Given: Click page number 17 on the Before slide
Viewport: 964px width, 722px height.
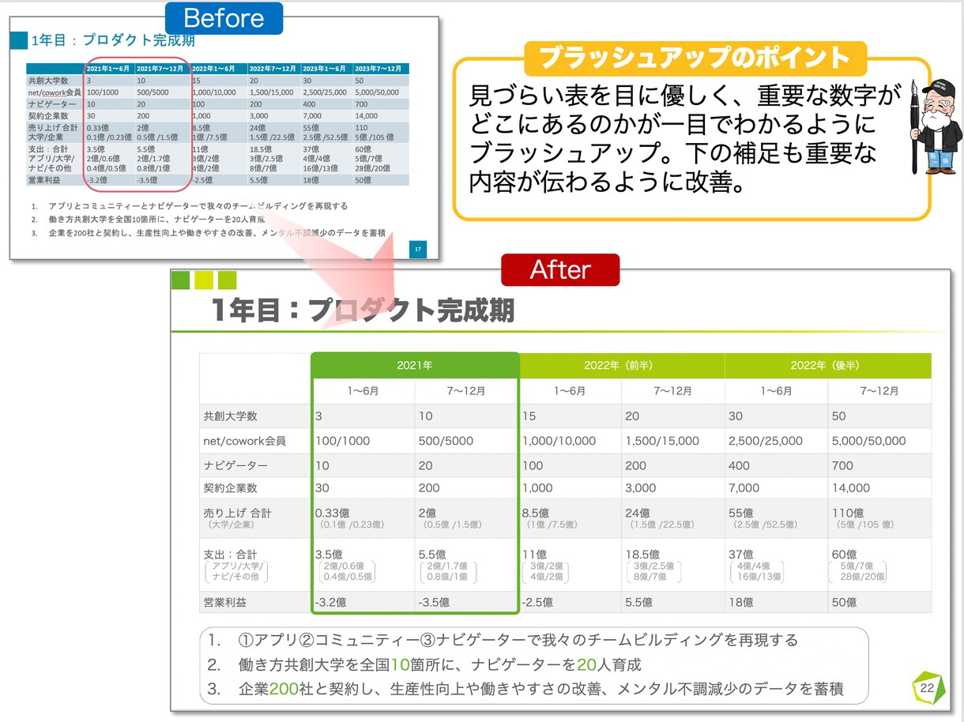Looking at the screenshot, I should pyautogui.click(x=418, y=249).
